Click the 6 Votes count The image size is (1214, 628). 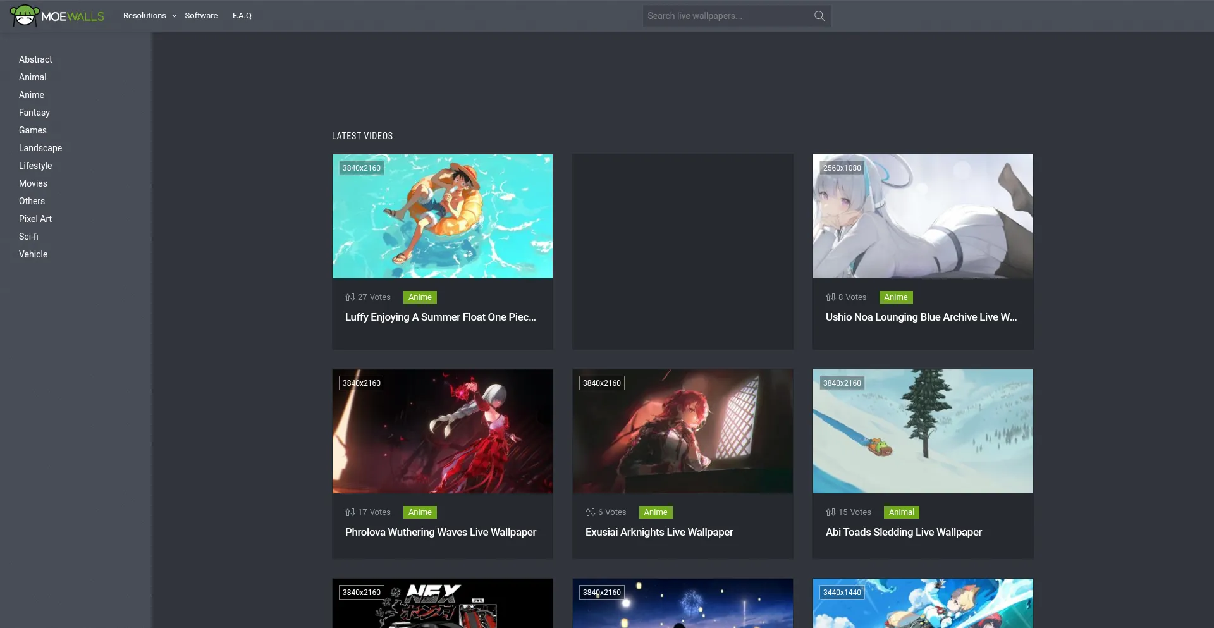(612, 512)
